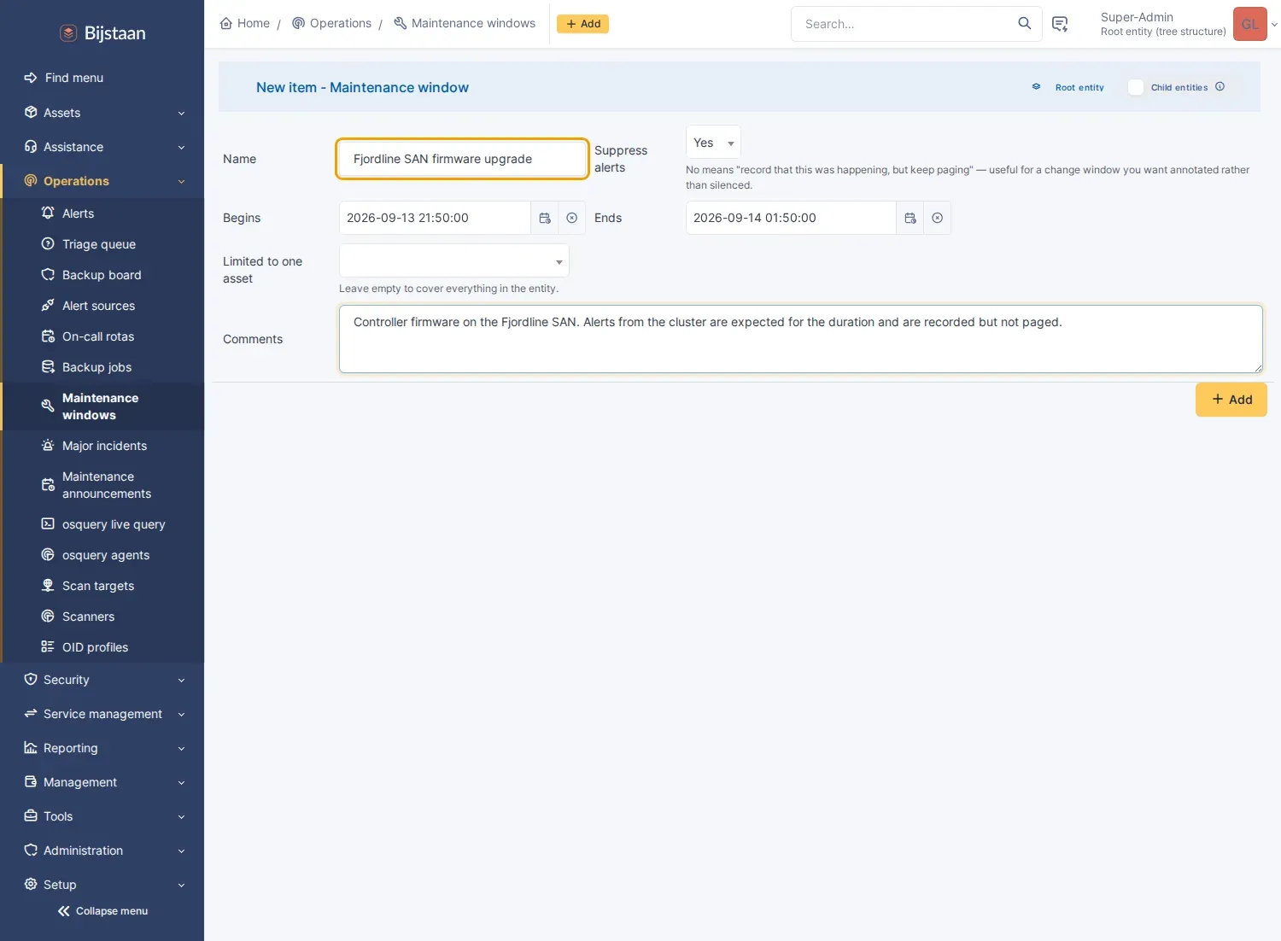Navigate to Alert sources
Screen dimensions: 1281x941
click(98, 306)
